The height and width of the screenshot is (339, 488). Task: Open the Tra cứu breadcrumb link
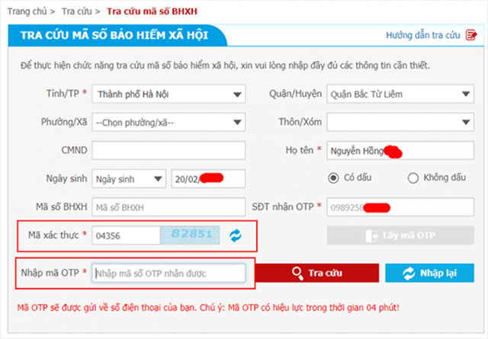pyautogui.click(x=76, y=11)
